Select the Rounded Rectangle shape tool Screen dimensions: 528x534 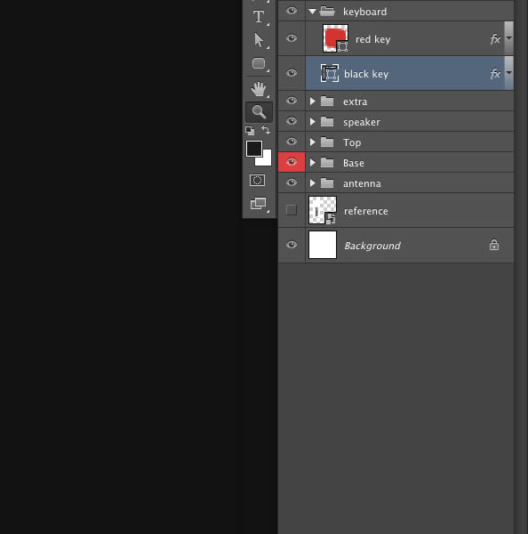click(x=259, y=63)
